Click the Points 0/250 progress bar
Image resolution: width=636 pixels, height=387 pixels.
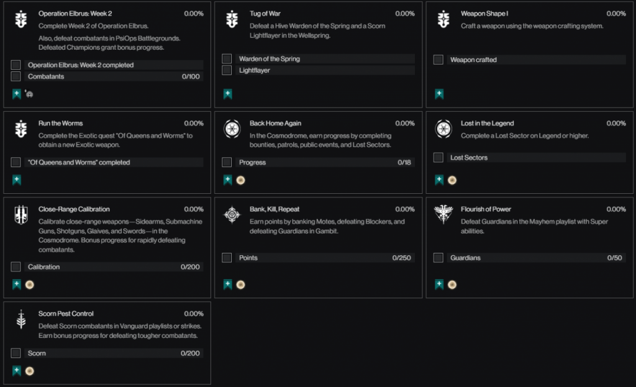click(x=325, y=258)
